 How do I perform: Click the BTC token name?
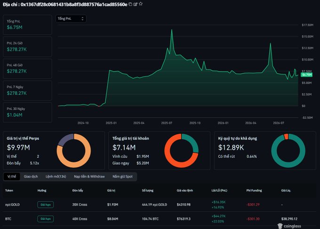click(8, 219)
